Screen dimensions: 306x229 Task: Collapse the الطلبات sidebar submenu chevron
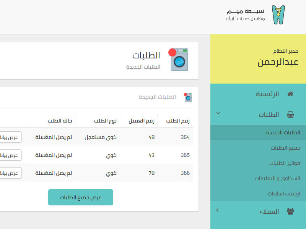(218, 113)
